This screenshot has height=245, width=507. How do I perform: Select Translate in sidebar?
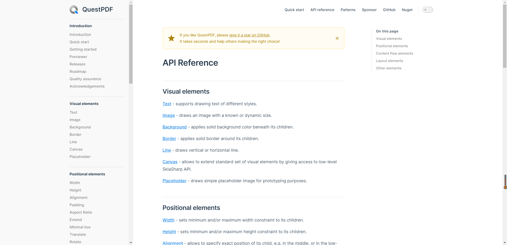(x=78, y=234)
